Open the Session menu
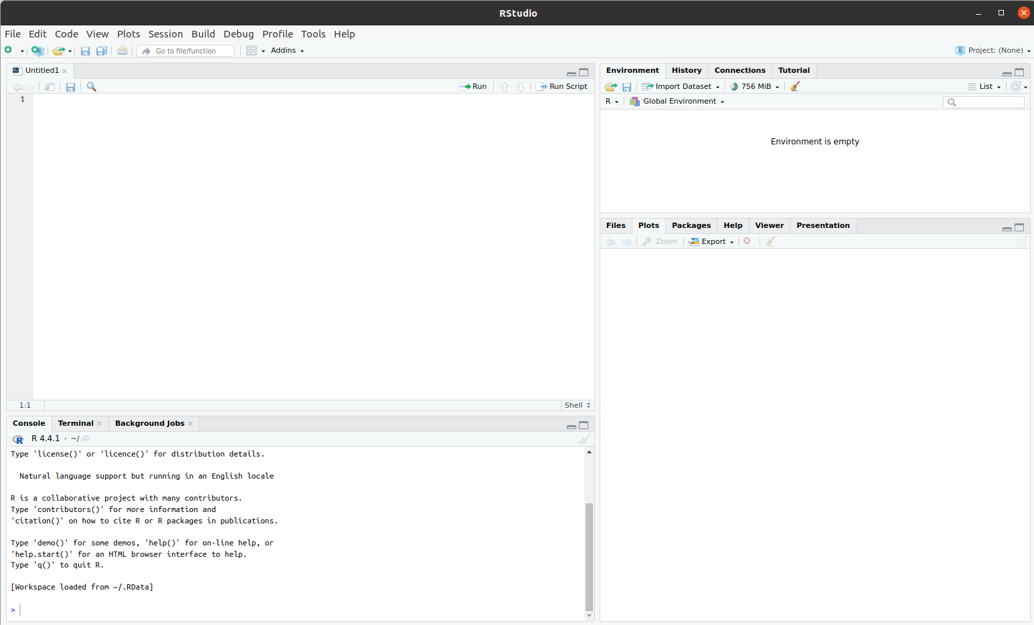Image resolution: width=1034 pixels, height=625 pixels. [165, 34]
